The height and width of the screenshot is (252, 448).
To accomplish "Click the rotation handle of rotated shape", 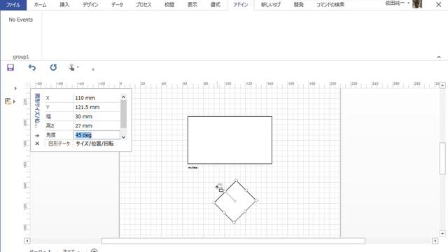I will (x=219, y=185).
